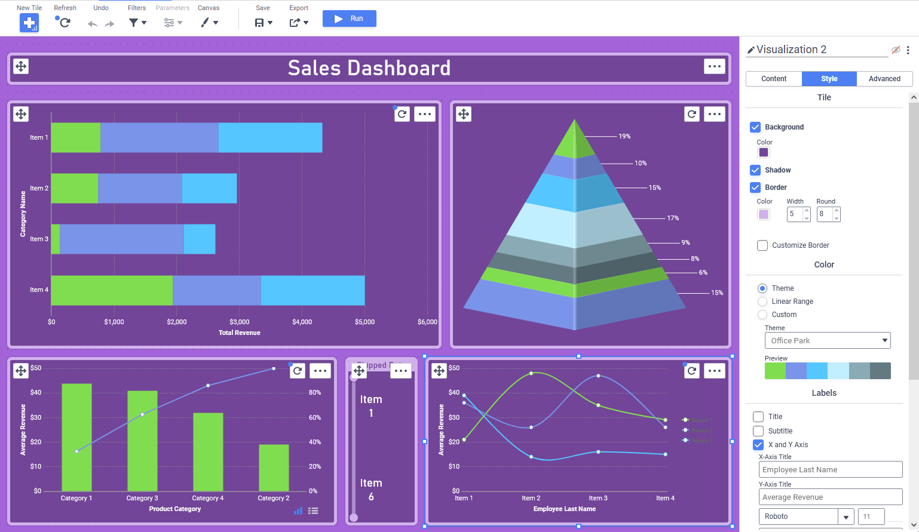
Task: Select the Custom color radio button
Action: point(762,315)
